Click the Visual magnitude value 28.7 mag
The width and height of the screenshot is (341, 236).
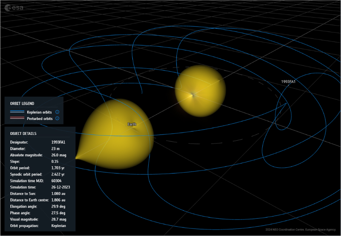point(58,219)
